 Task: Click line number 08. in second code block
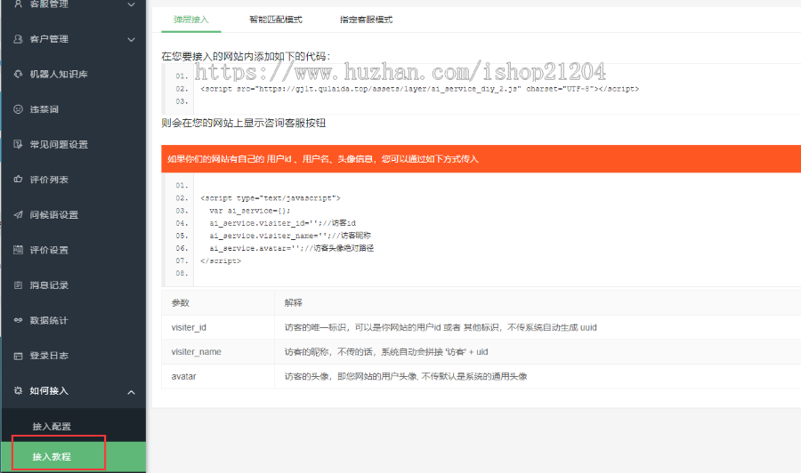coord(182,274)
